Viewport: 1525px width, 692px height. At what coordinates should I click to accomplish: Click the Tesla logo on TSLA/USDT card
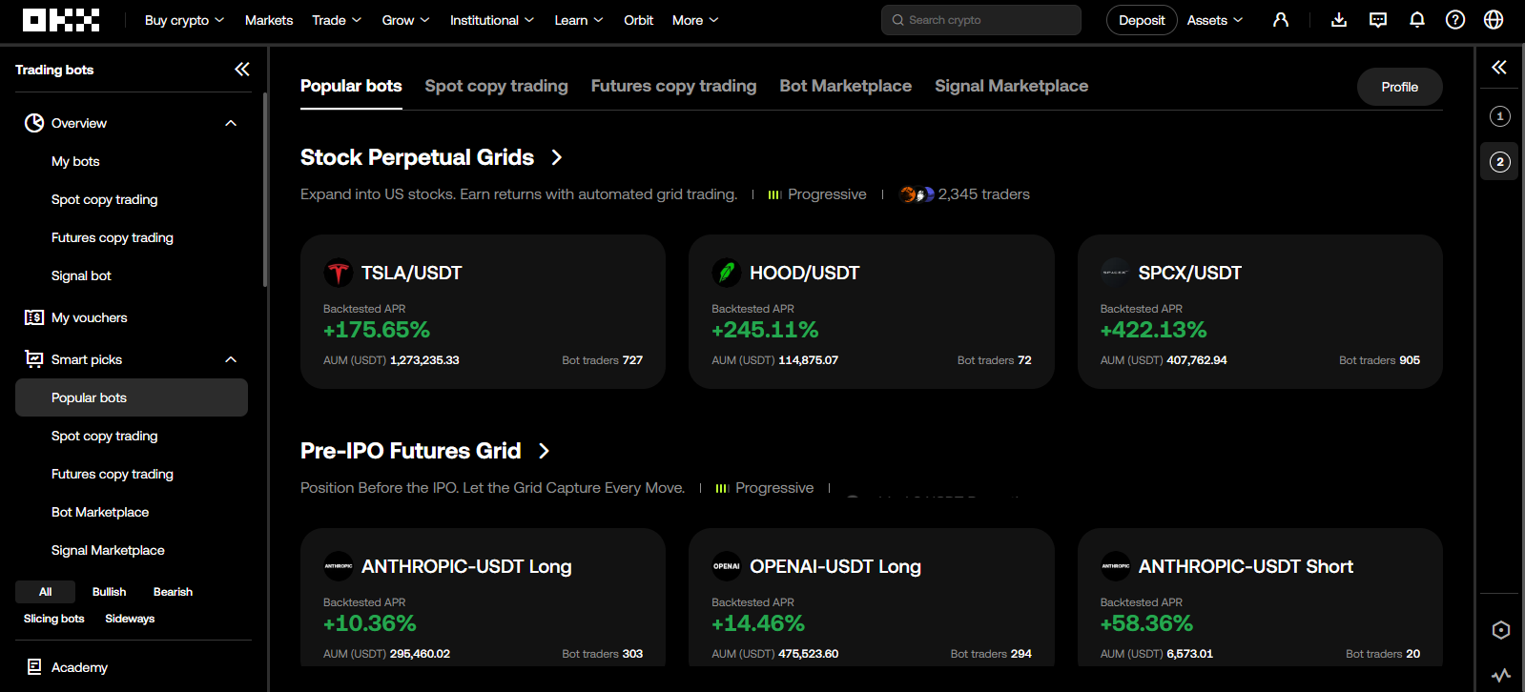tap(339, 273)
